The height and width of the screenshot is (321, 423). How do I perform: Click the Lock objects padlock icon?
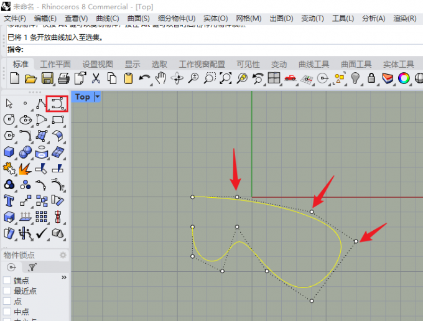point(371,78)
